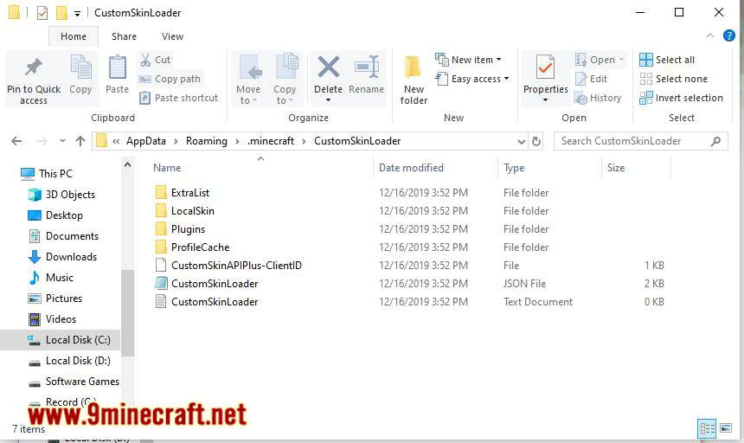Open the Easy access dropdown
Viewport: 744px width, 443px height.
472,79
